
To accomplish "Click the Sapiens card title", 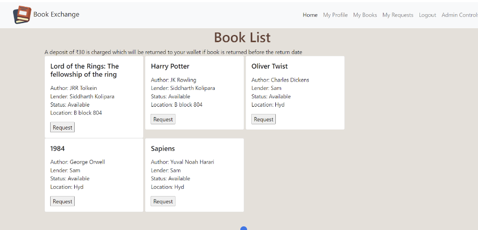I will pyautogui.click(x=163, y=148).
